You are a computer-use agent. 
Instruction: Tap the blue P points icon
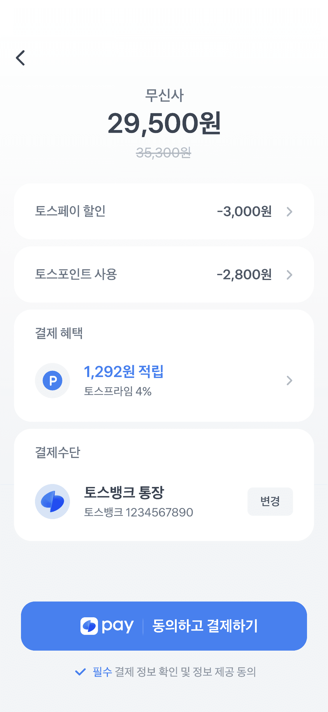pos(52,381)
